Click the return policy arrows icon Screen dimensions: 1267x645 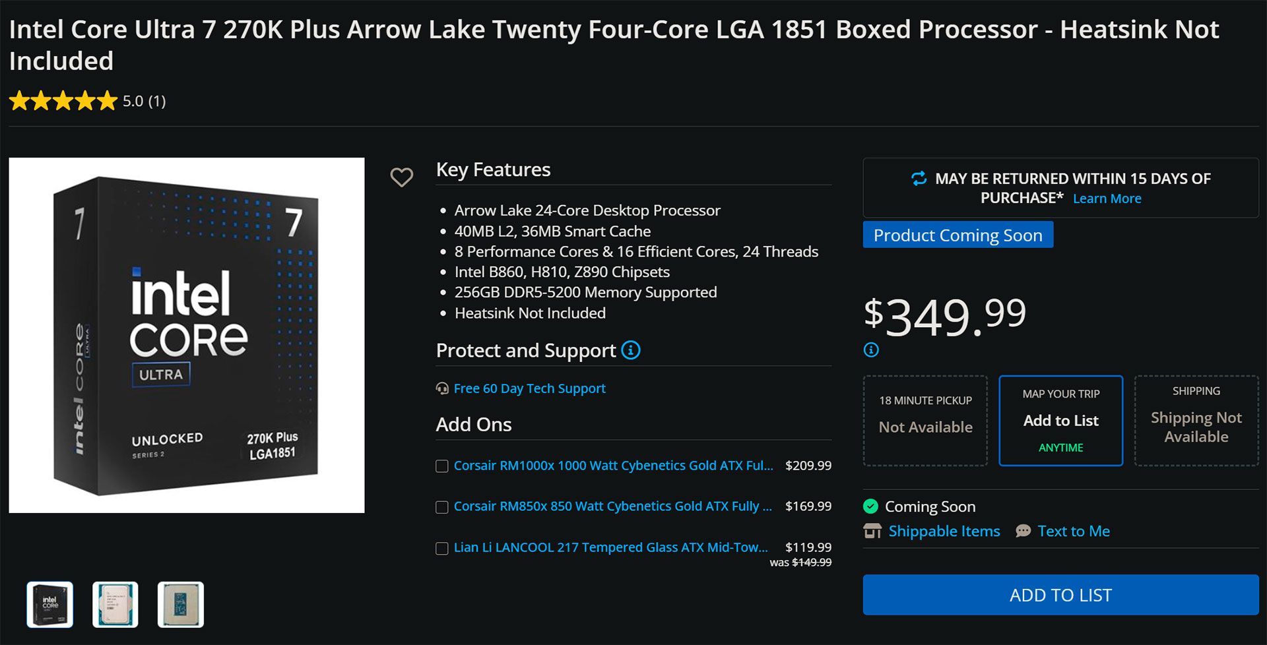coord(919,179)
